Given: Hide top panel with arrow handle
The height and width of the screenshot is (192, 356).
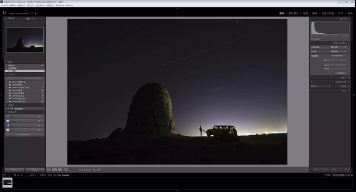Looking at the screenshot, I should 177,8.
